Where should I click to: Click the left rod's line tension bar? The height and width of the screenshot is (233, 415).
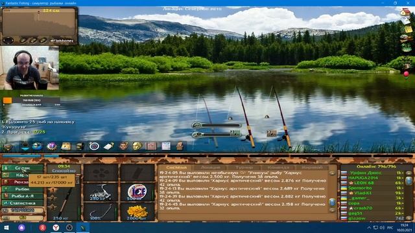(216, 125)
